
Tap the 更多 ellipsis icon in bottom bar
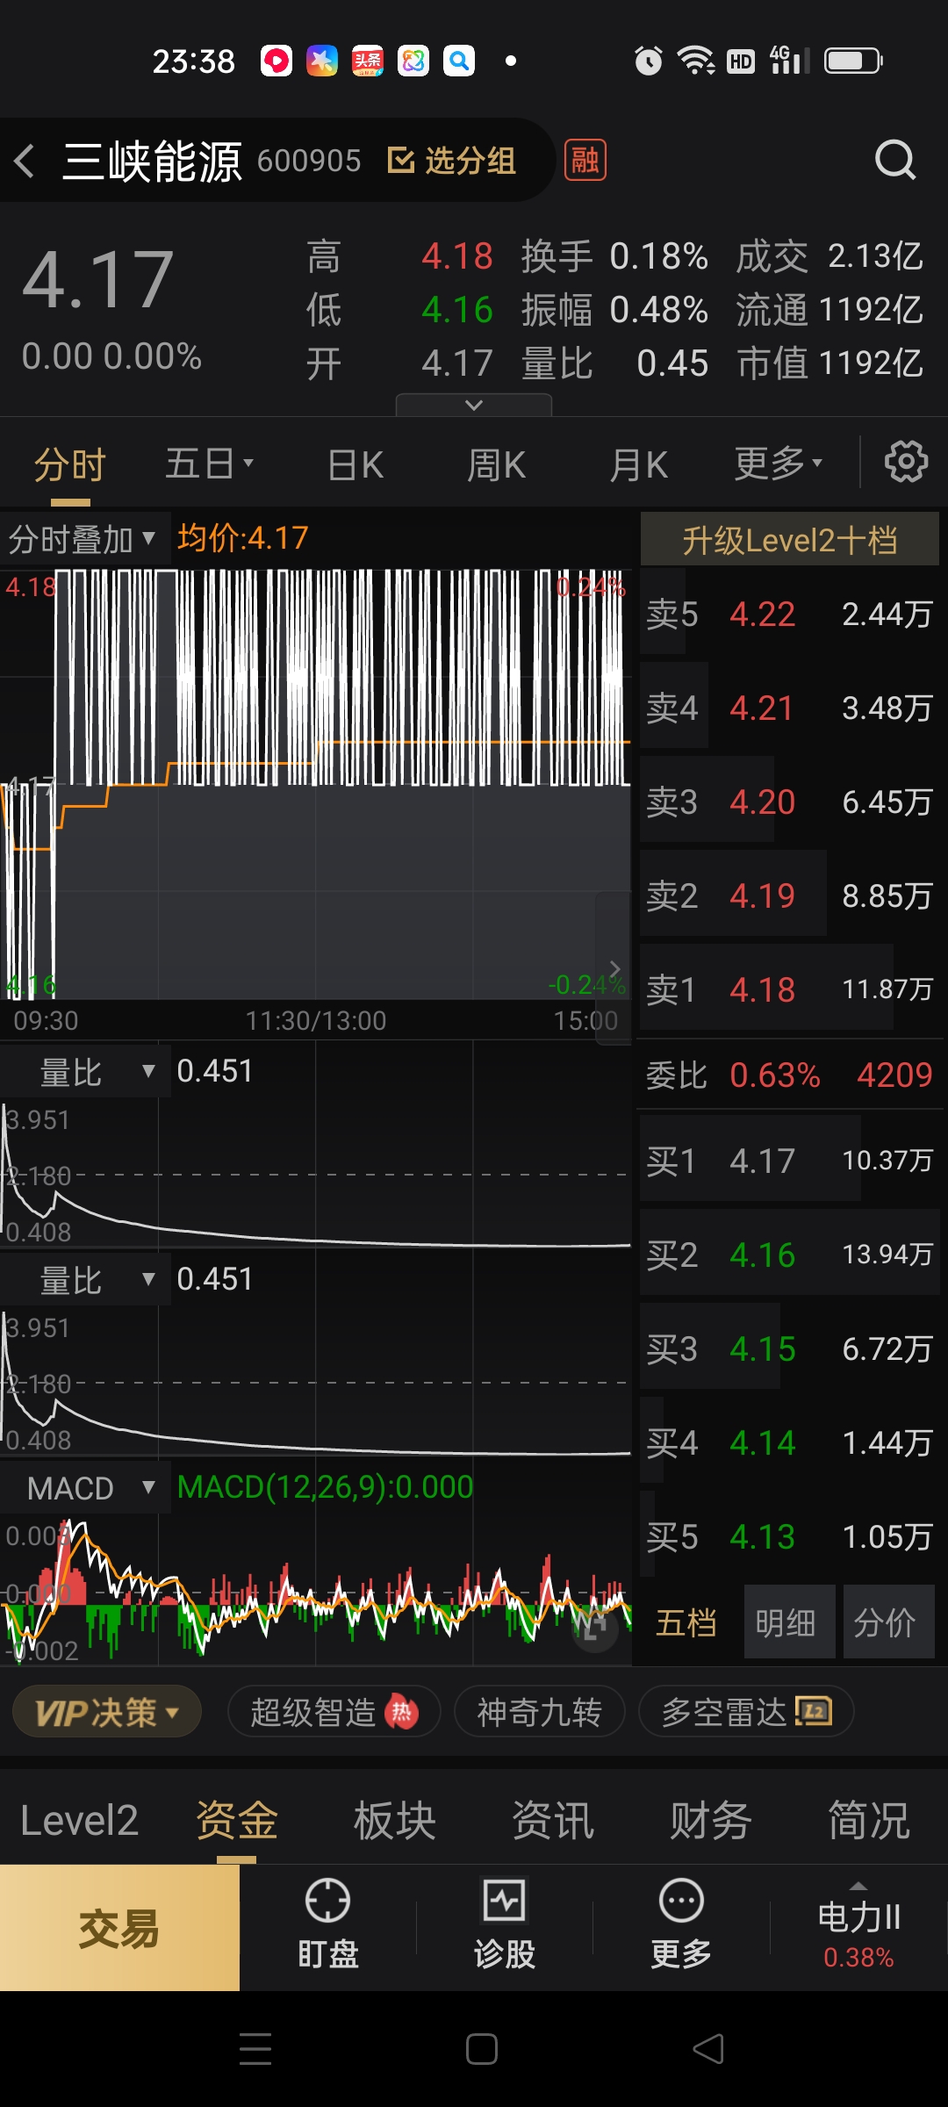pyautogui.click(x=681, y=1901)
